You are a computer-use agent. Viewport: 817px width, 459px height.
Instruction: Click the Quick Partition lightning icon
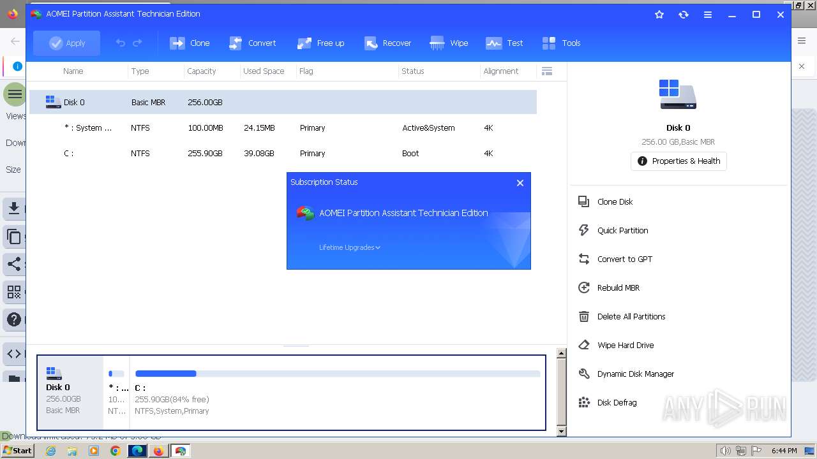click(x=583, y=230)
